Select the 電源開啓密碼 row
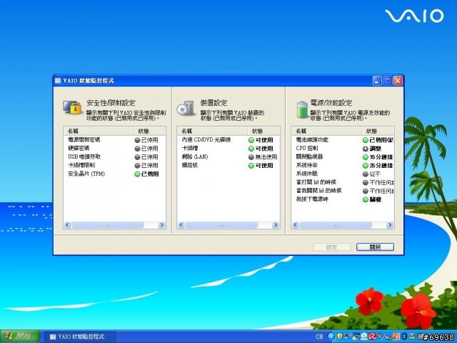 tap(114, 140)
